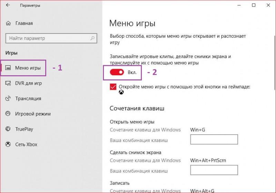Viewport: 276px width, 193px height.
Task: Open Главная settings home
Action: click(24, 23)
